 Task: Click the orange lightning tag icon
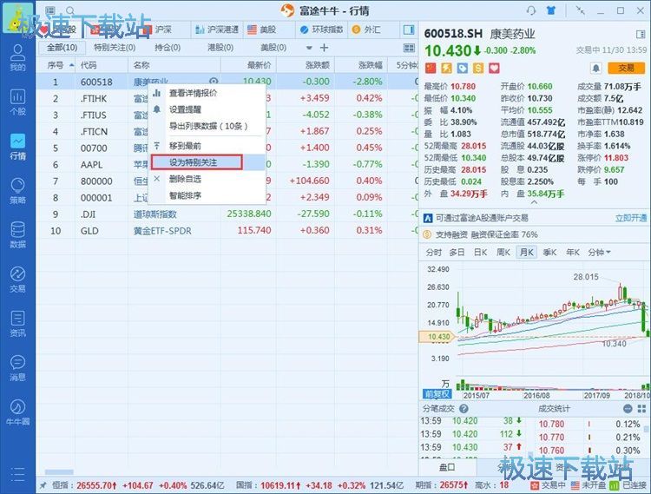coord(446,68)
